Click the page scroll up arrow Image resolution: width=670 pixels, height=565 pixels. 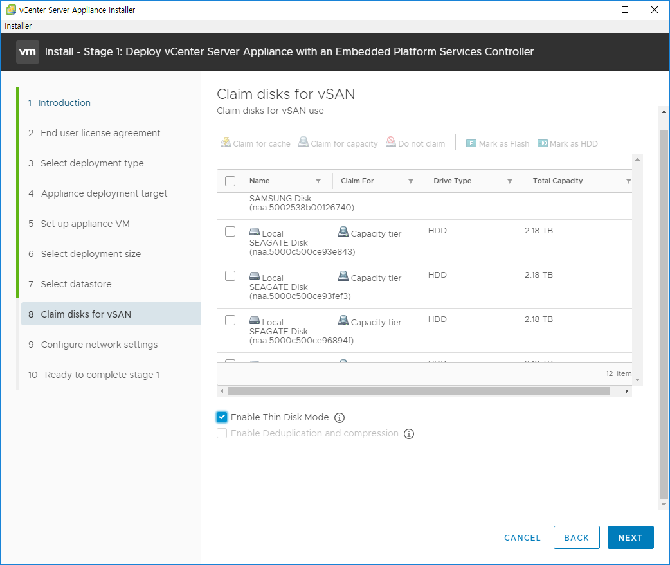point(664,112)
